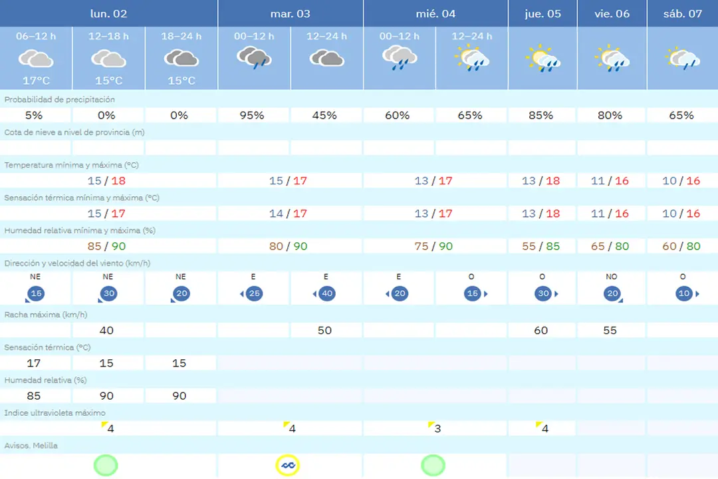
Task: Click the 'Cota de nieve a nivel de provincia' label
Action: pyautogui.click(x=74, y=132)
